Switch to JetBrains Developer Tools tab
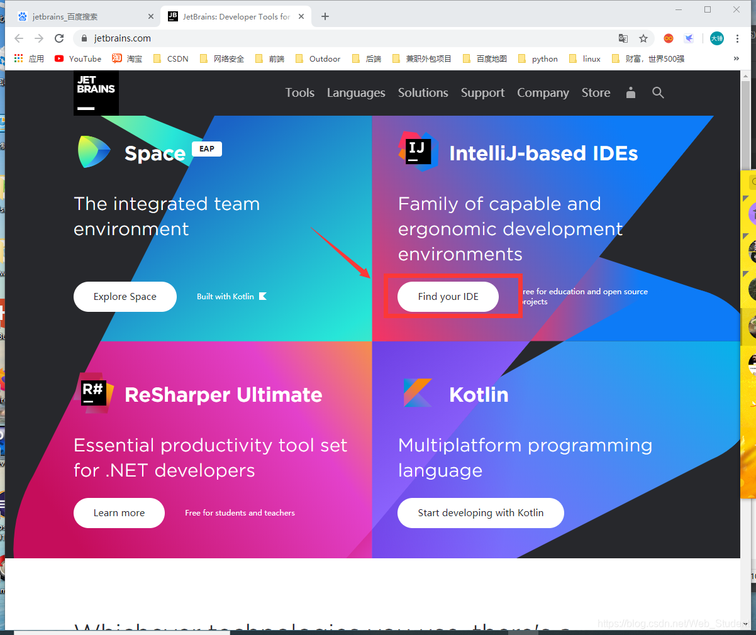The image size is (756, 635). click(236, 16)
